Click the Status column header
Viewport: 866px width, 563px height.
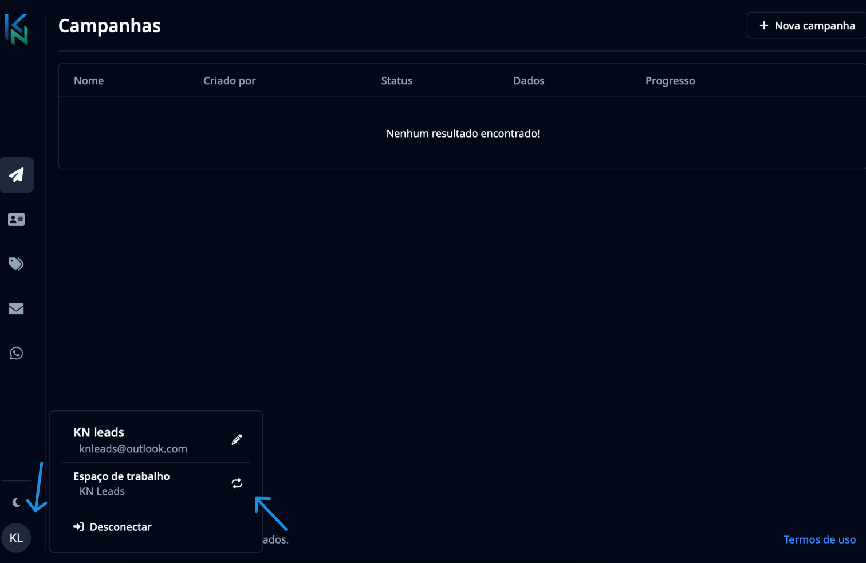(397, 81)
